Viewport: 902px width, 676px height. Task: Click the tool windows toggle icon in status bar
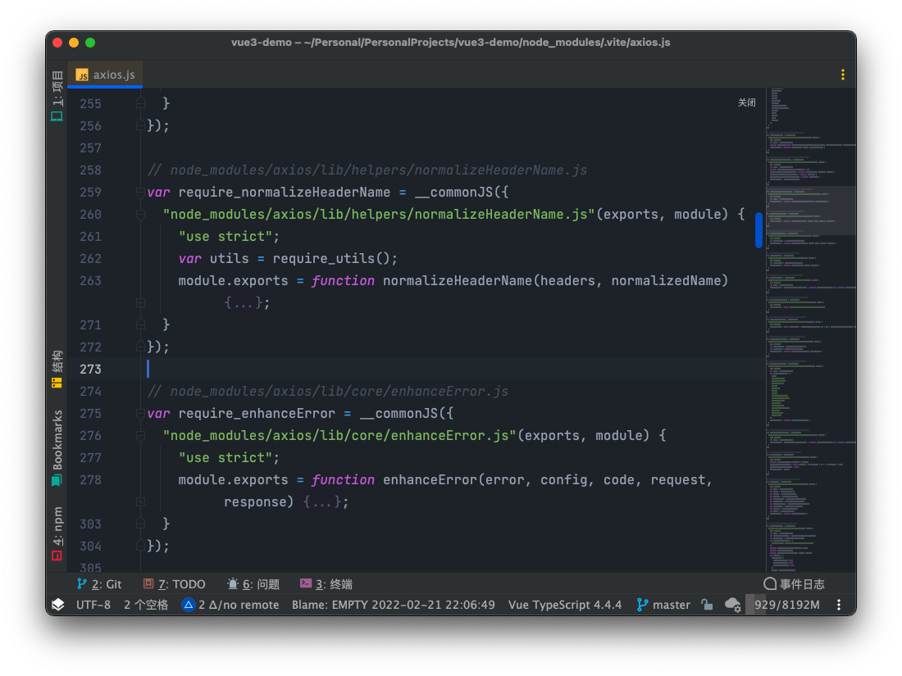pyautogui.click(x=58, y=605)
